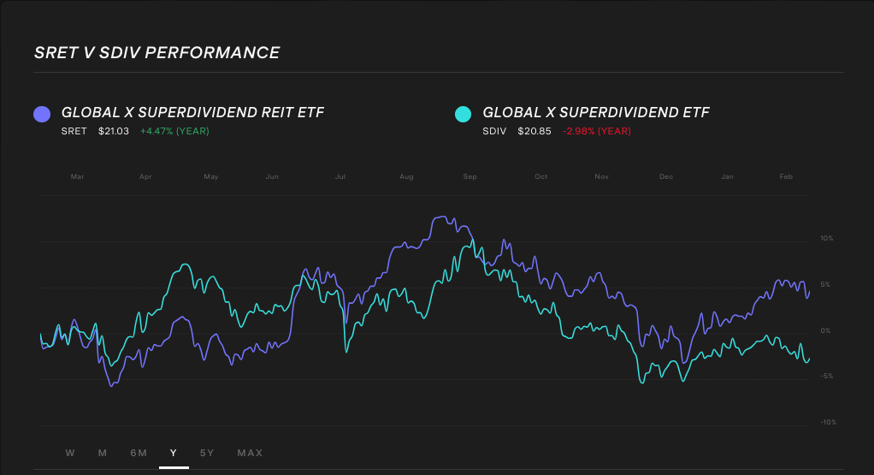The width and height of the screenshot is (874, 475).
Task: Click the SRET ticker symbol
Action: (74, 131)
